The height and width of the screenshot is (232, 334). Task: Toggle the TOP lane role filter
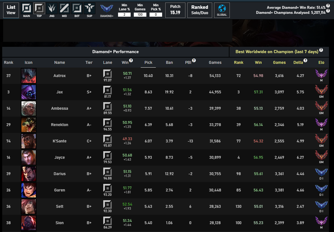tap(39, 8)
